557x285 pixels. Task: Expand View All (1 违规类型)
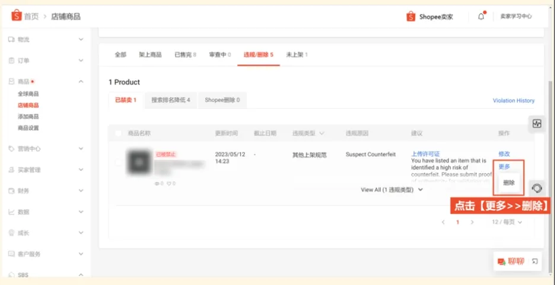tap(392, 190)
